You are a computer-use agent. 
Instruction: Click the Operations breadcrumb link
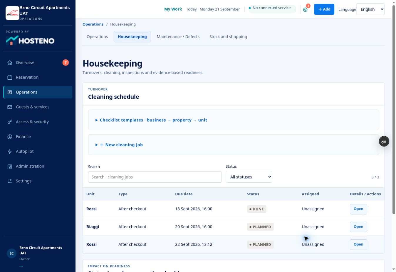tap(93, 24)
